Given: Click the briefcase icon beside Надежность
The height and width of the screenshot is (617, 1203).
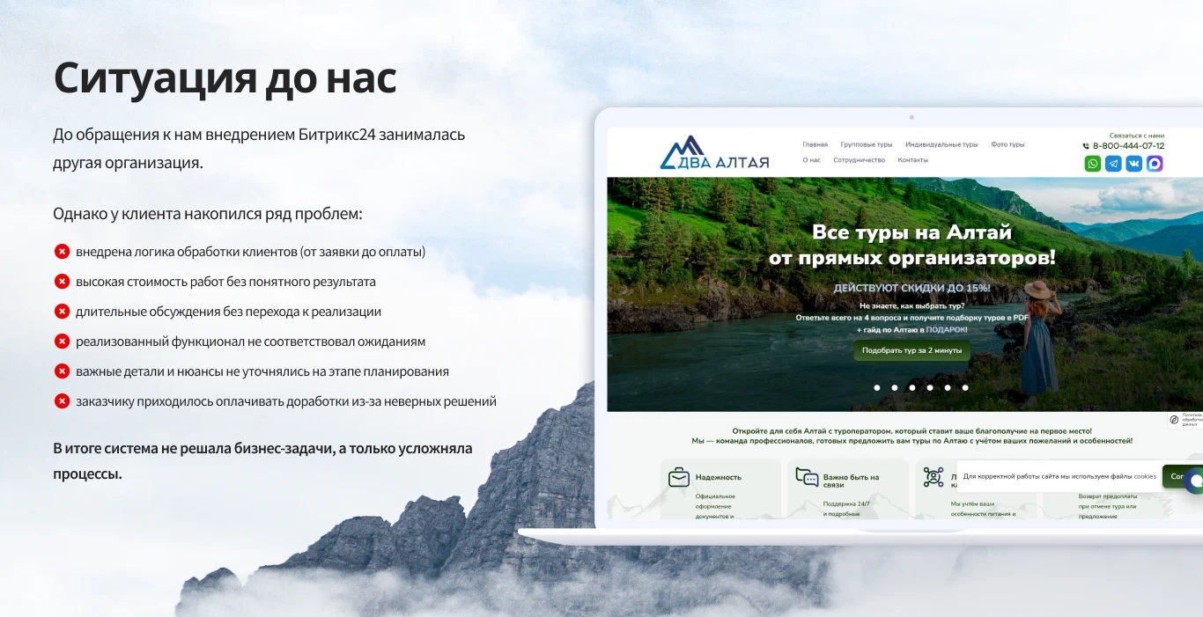Looking at the screenshot, I should tap(678, 477).
